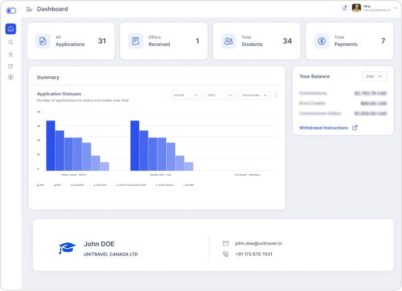Click the john.doe@unitravel.in email address
The height and width of the screenshot is (291, 402).
point(258,243)
